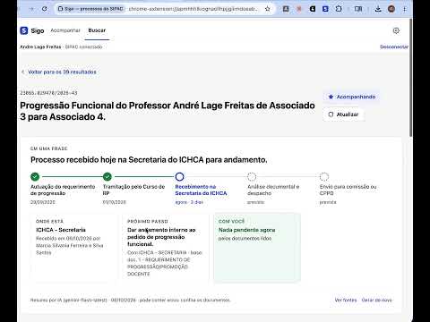Click the Gerar de novo link
430x322 pixels.
coord(376,300)
